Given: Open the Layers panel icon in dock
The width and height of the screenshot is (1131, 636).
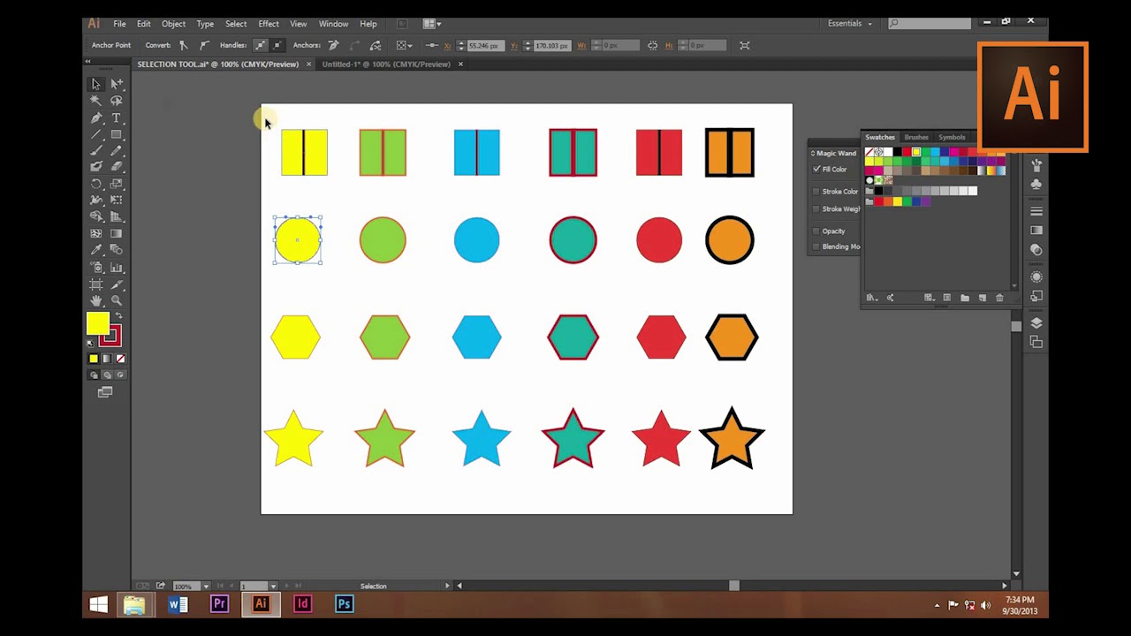Looking at the screenshot, I should coord(1036,323).
